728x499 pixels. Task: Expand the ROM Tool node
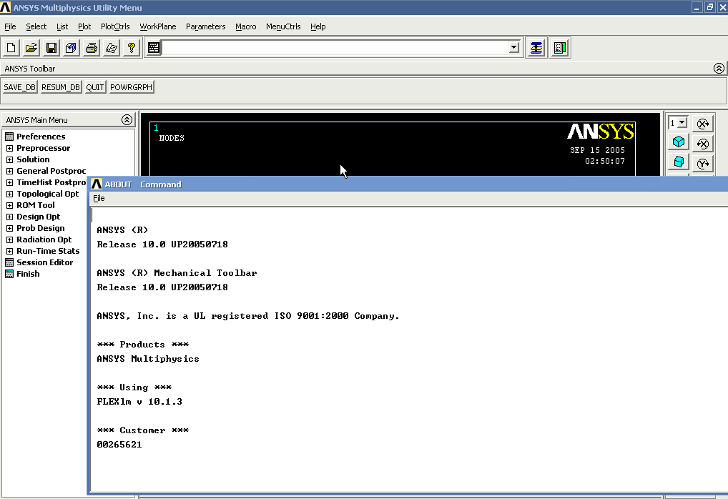(9, 205)
